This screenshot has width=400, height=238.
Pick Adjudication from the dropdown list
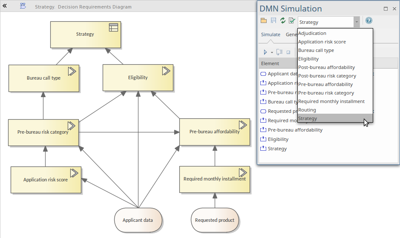(x=312, y=33)
